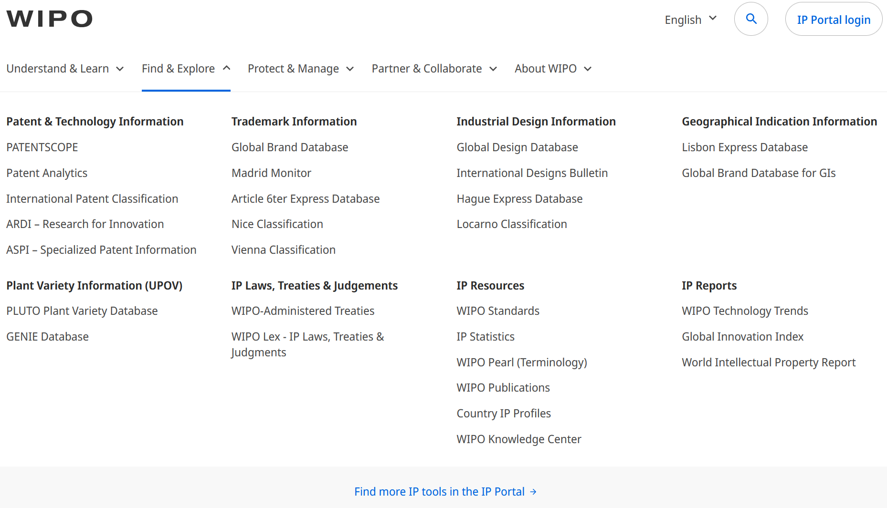Go to Locarno Classification
Viewport: 887px width, 508px height.
(x=512, y=224)
